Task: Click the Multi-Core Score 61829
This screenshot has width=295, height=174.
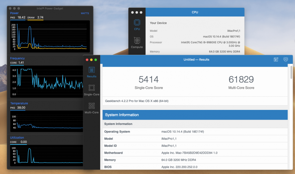Action: [x=241, y=79]
